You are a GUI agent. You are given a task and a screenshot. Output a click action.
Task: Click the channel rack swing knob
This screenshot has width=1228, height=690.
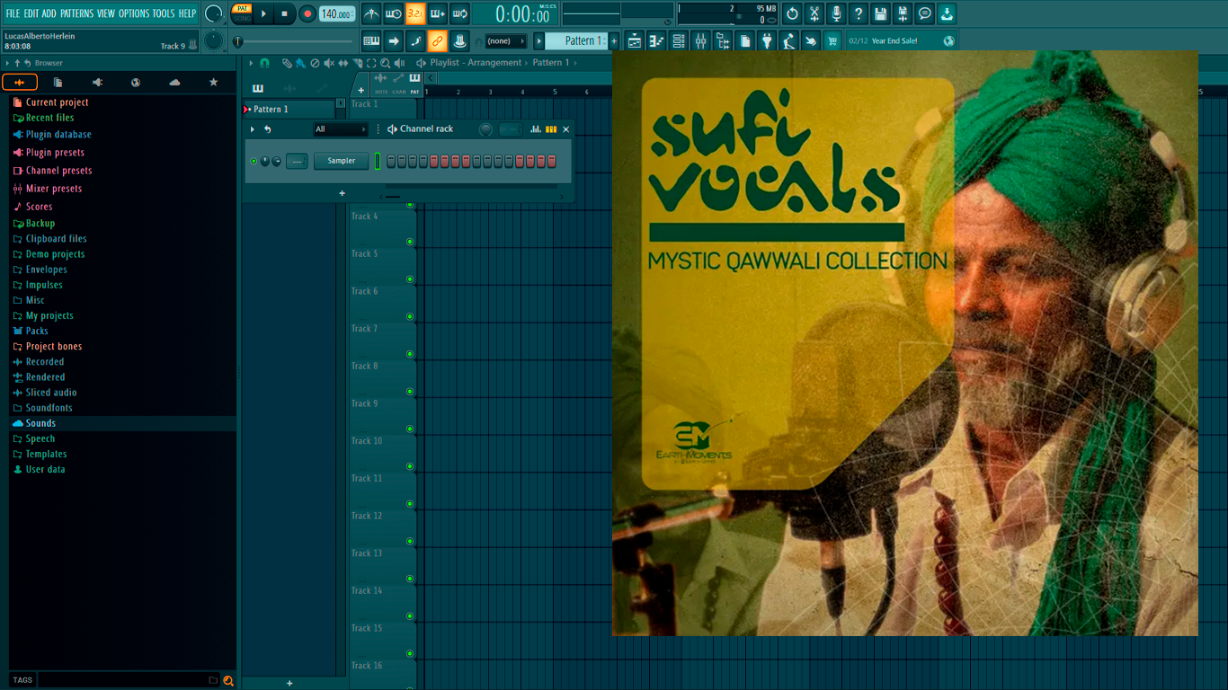coord(485,129)
